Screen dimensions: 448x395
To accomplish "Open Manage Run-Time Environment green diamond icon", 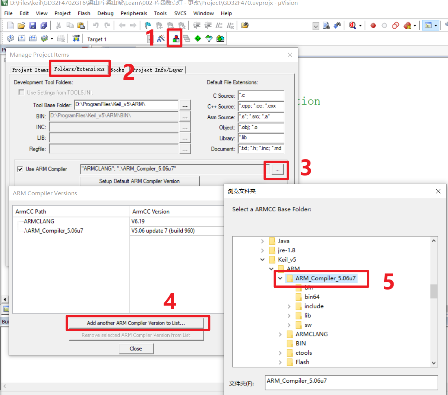I will (198, 38).
